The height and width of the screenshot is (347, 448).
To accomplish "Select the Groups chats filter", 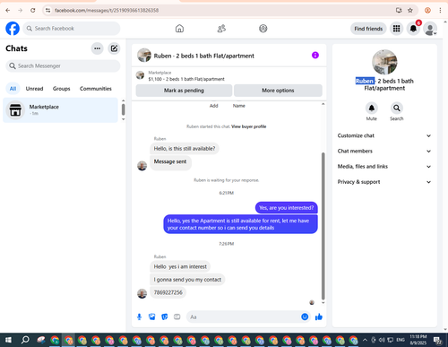I will 61,89.
